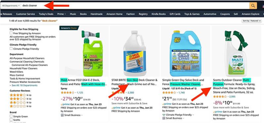
Task: Enable Free Shipping by Amazon checkbox
Action: coord(11,33)
